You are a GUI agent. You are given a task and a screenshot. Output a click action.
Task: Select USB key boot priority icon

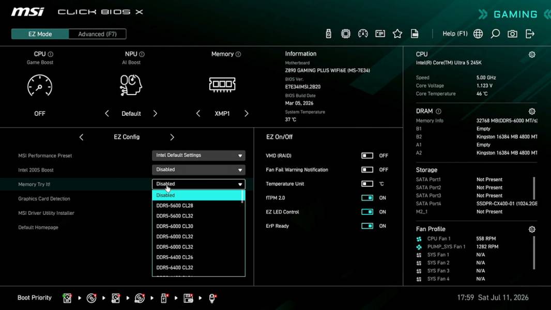(x=164, y=298)
